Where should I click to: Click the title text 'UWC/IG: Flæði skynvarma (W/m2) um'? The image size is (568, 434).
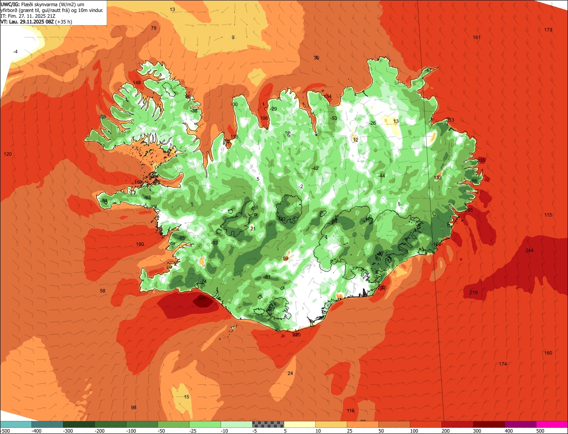coord(42,4)
